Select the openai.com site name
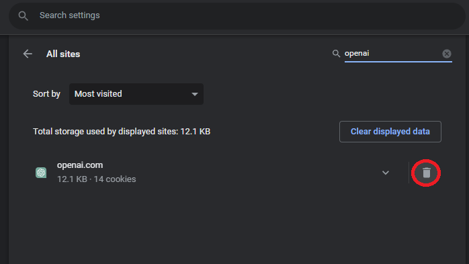This screenshot has height=264, width=469. (80, 165)
